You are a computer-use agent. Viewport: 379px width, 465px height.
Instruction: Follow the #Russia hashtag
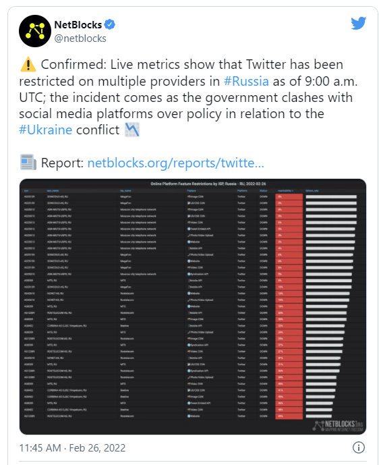(246, 81)
